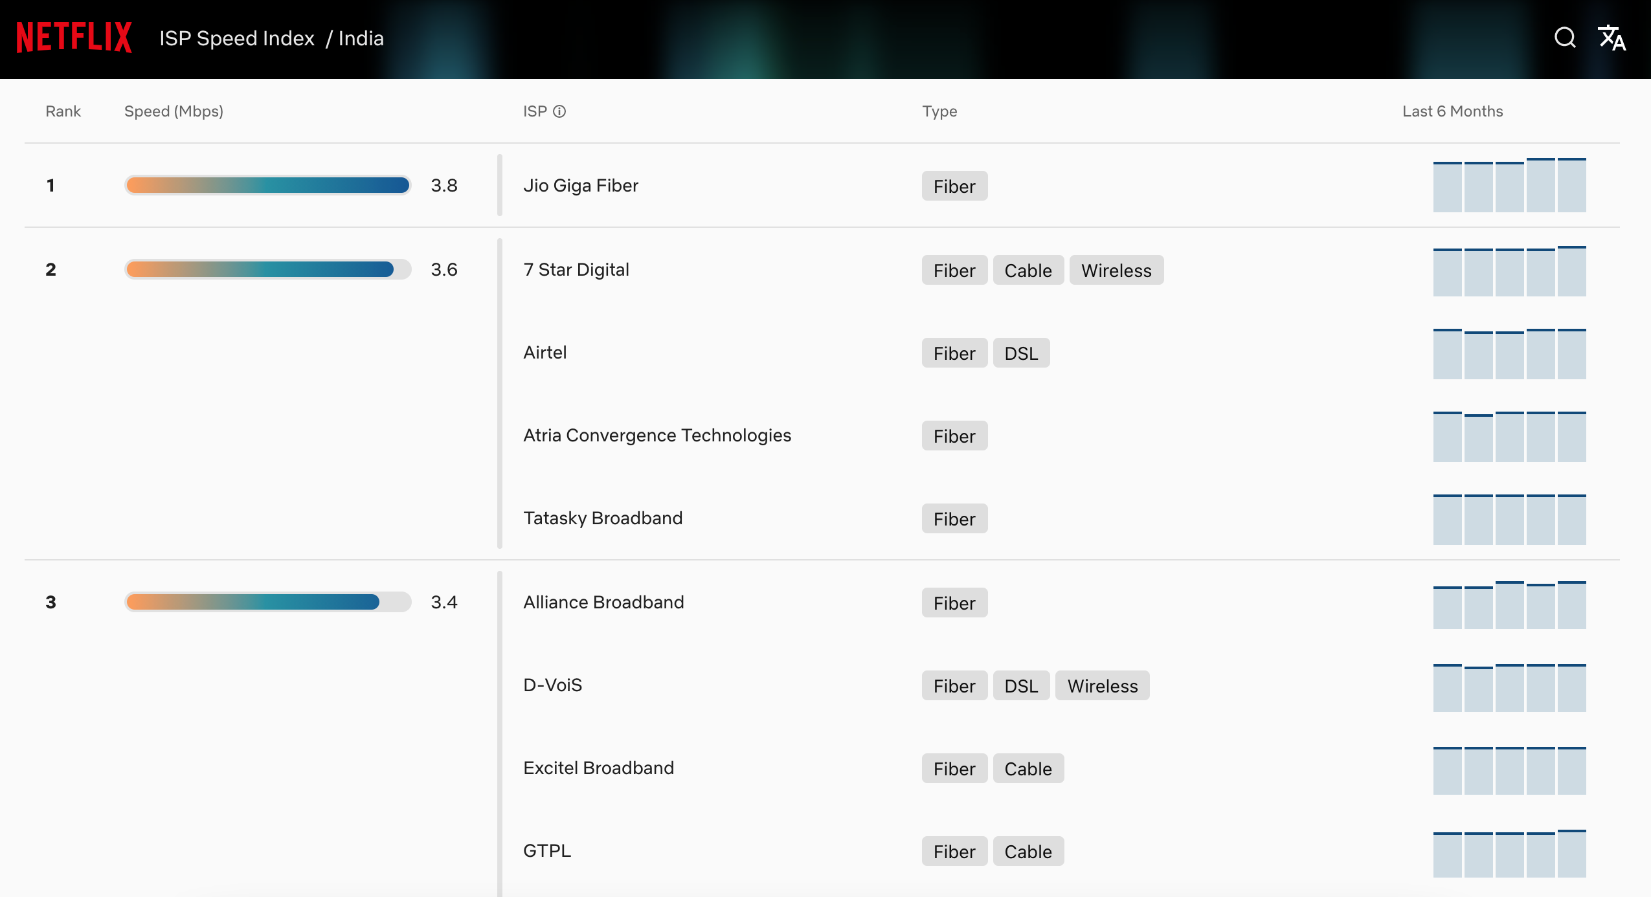Click Wireless tag for 7 Star Digital
The width and height of the screenshot is (1651, 897).
coord(1116,270)
